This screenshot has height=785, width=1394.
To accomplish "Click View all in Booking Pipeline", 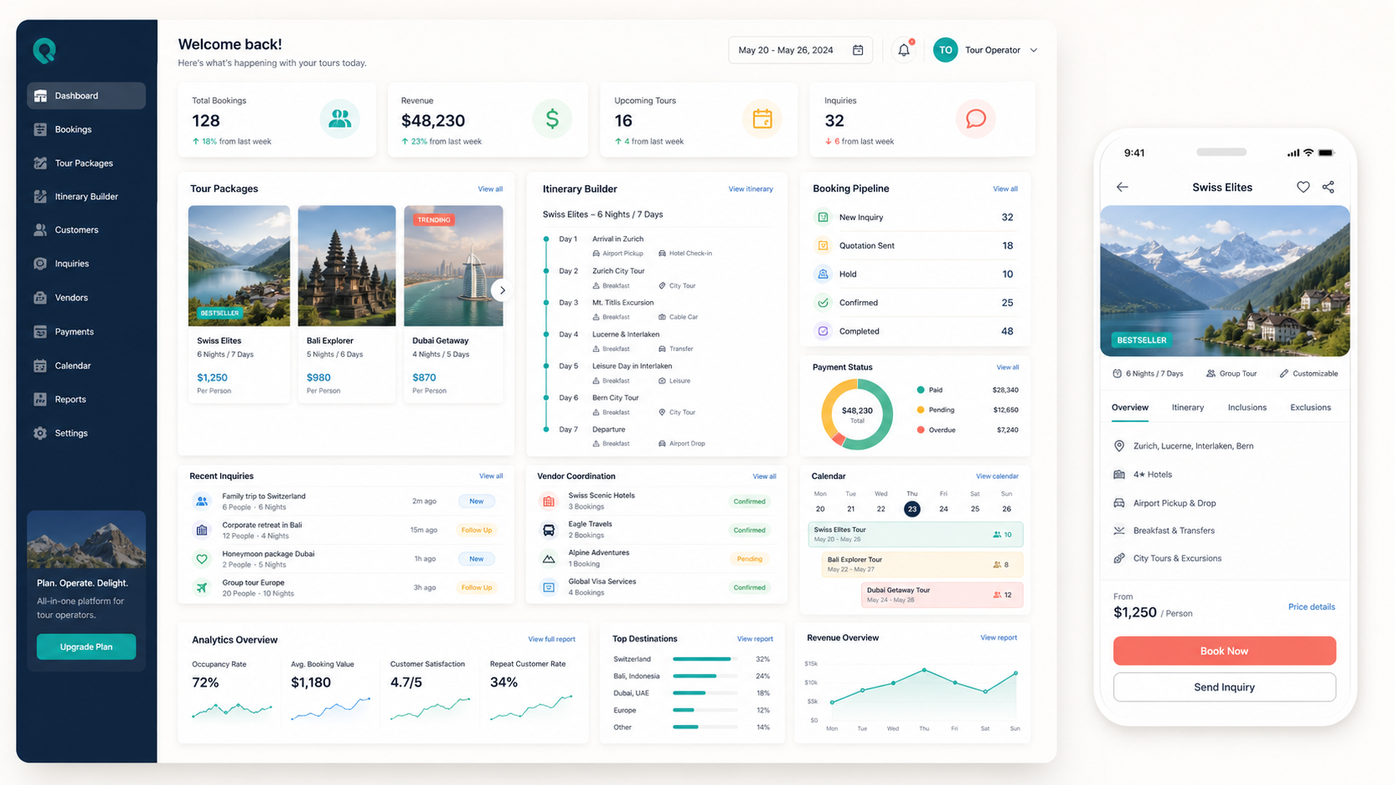I will pyautogui.click(x=1005, y=189).
